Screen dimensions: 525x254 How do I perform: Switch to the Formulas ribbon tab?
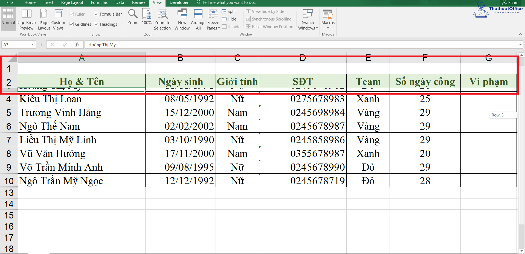click(x=99, y=2)
